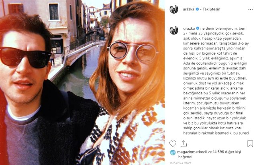257x165 pixels.
Task: Click the verified badge in the caption line
Action: (198, 29)
